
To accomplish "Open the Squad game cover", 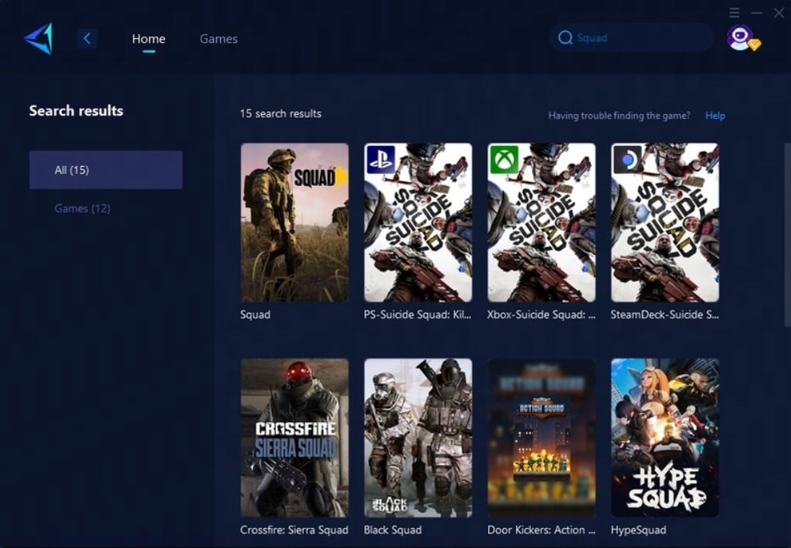I will (x=294, y=223).
